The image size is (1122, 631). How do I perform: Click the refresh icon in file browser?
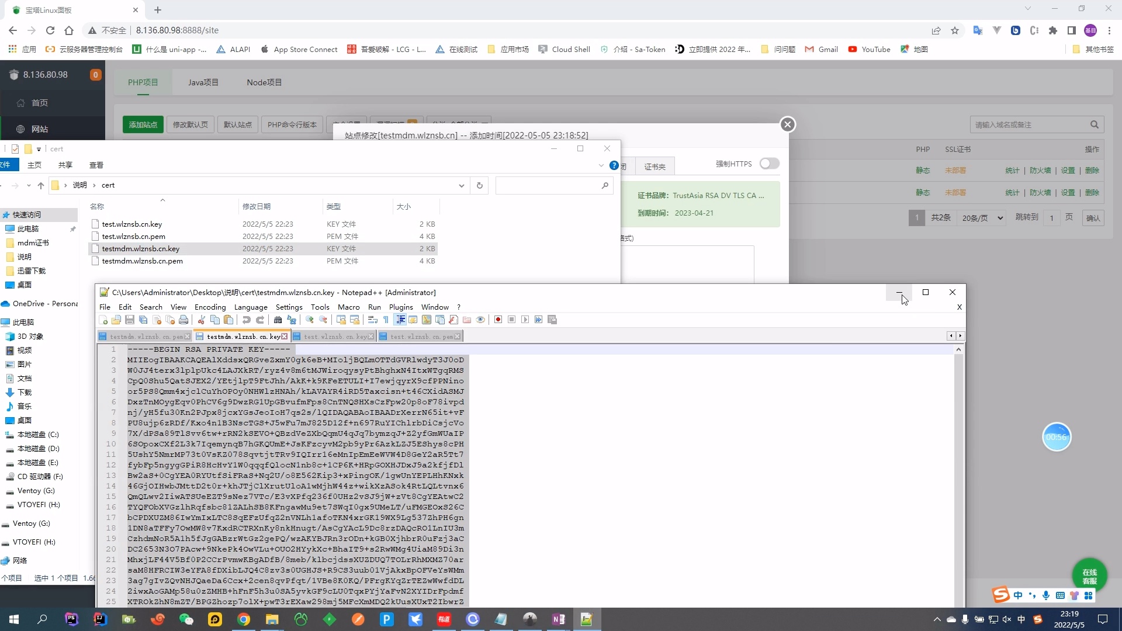pyautogui.click(x=480, y=185)
